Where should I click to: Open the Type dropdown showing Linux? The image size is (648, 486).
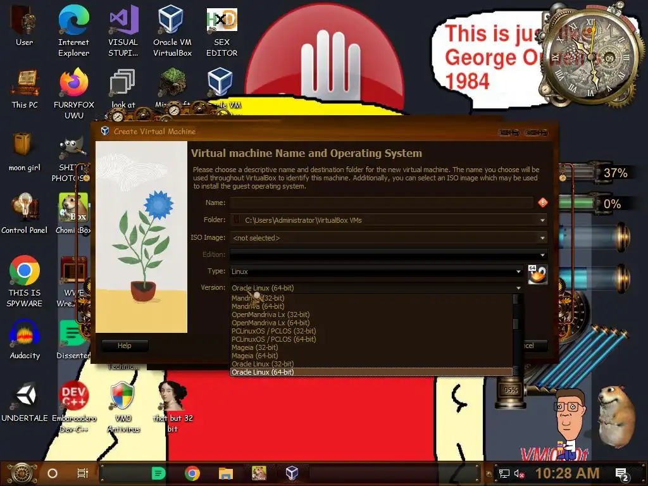point(376,271)
